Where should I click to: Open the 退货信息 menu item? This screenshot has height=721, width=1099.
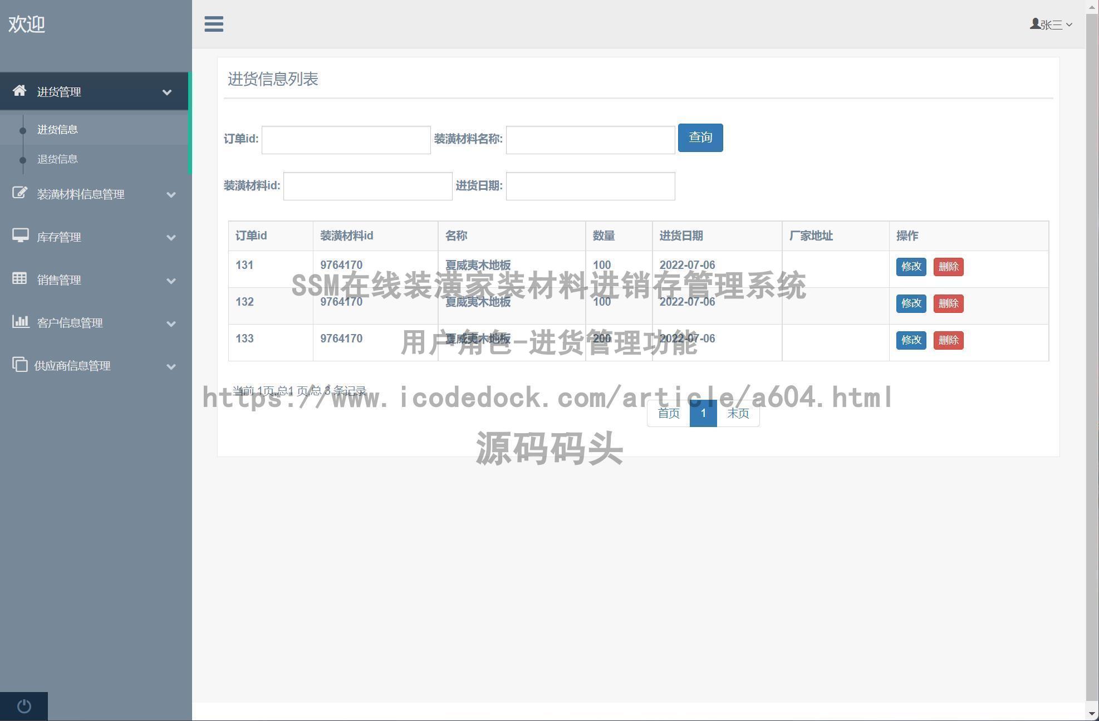coord(58,159)
